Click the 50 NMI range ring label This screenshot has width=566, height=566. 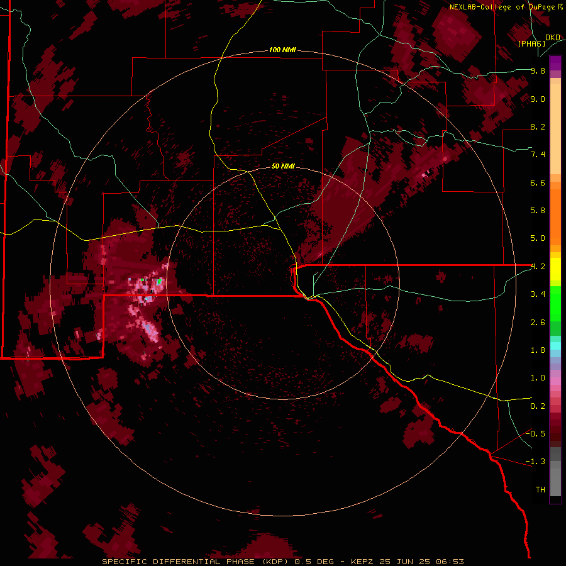point(283,167)
